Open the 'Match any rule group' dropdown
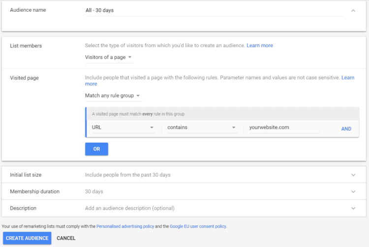The height and width of the screenshot is (247, 369). (113, 95)
